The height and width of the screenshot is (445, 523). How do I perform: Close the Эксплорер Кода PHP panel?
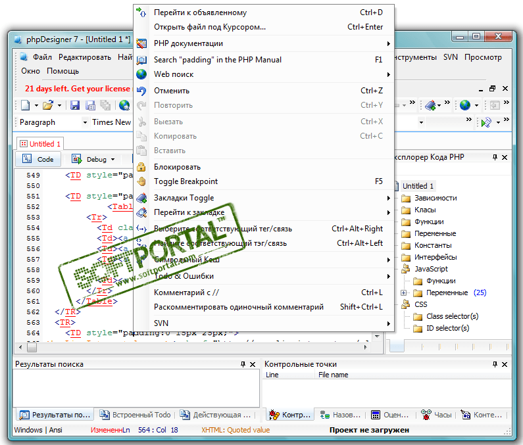[505, 157]
